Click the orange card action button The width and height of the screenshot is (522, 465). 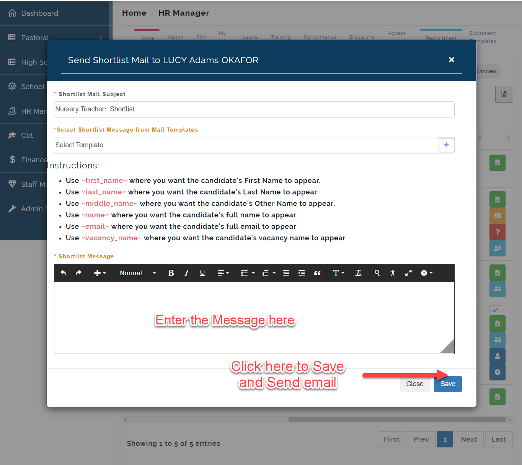pos(498,215)
